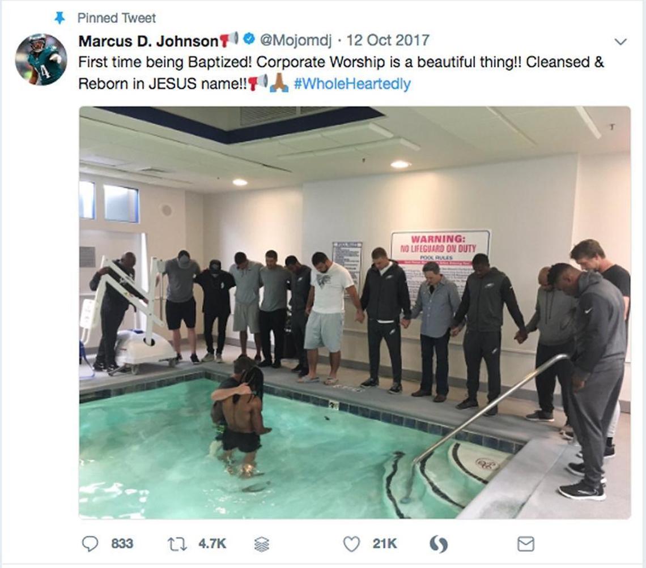Click the profile avatar picture

(x=41, y=59)
